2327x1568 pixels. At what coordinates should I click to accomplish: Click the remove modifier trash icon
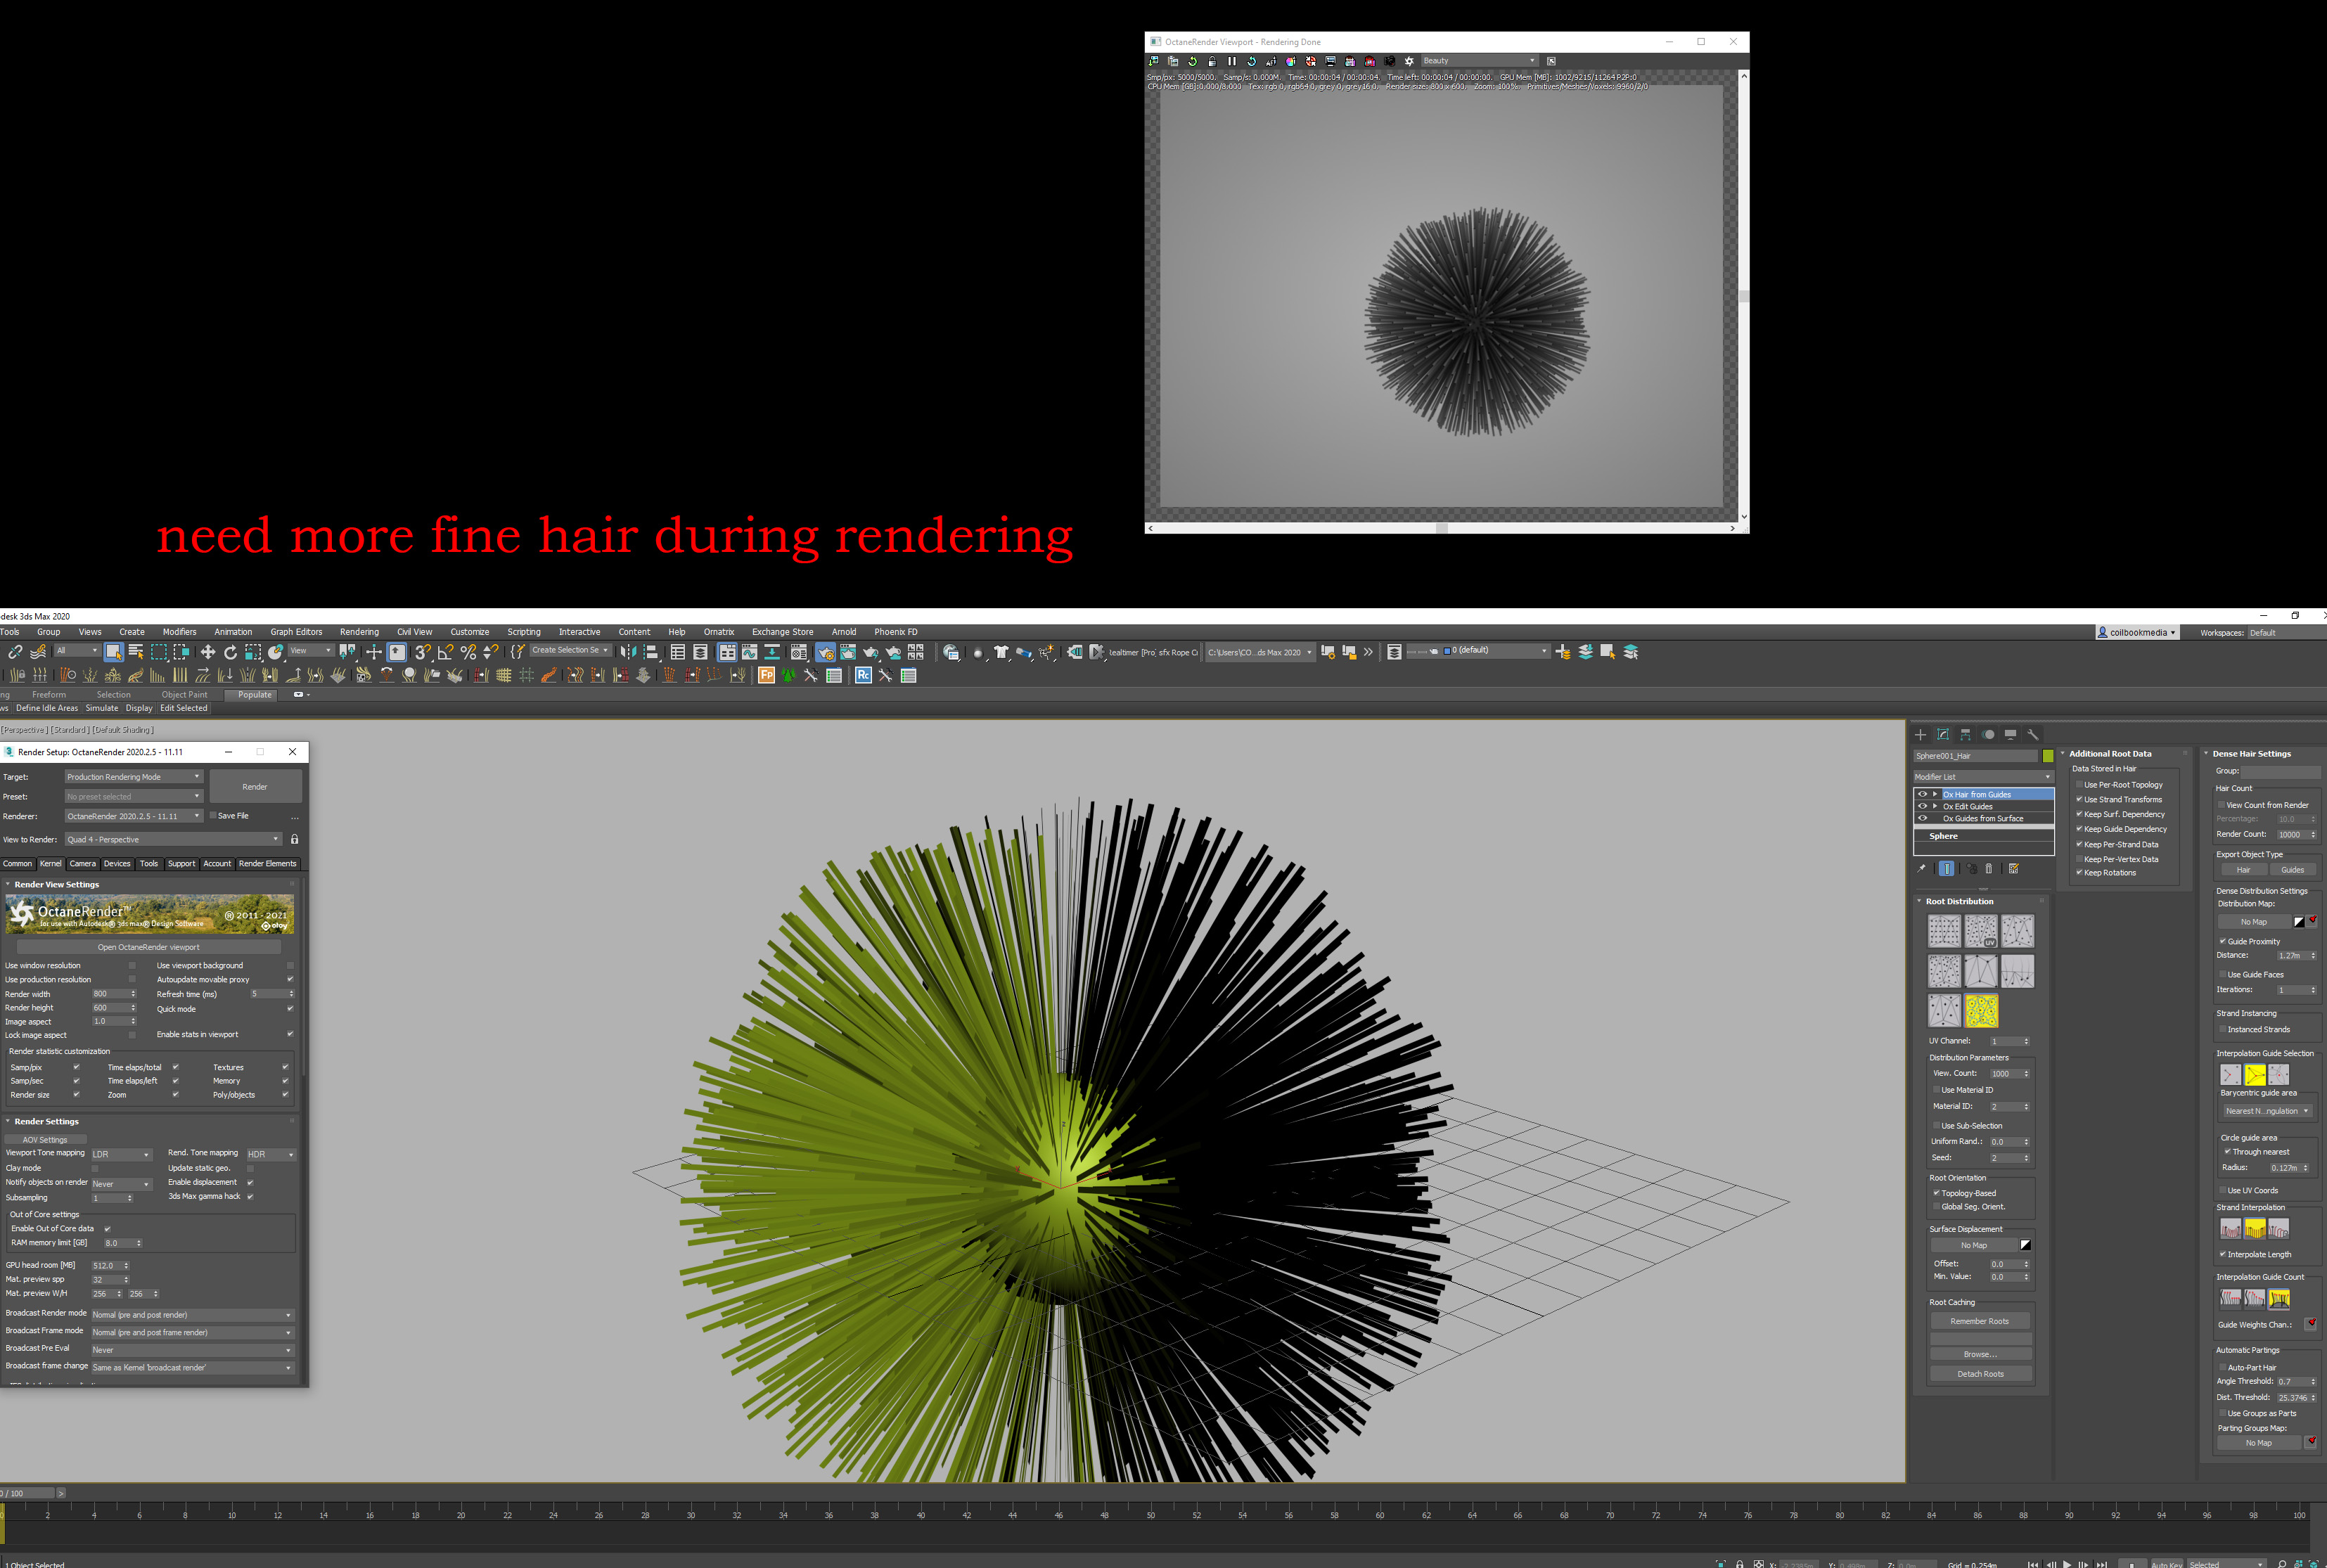click(1988, 869)
